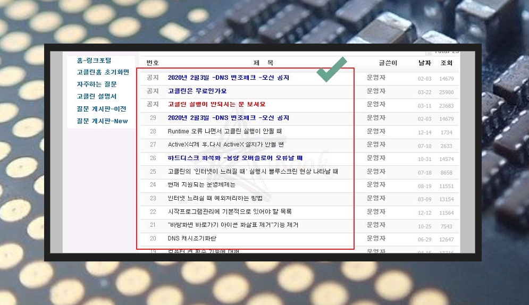529x305 pixels.
Task: Click the 공지 label beside 고클린은 무료인가요
Action: (x=153, y=91)
